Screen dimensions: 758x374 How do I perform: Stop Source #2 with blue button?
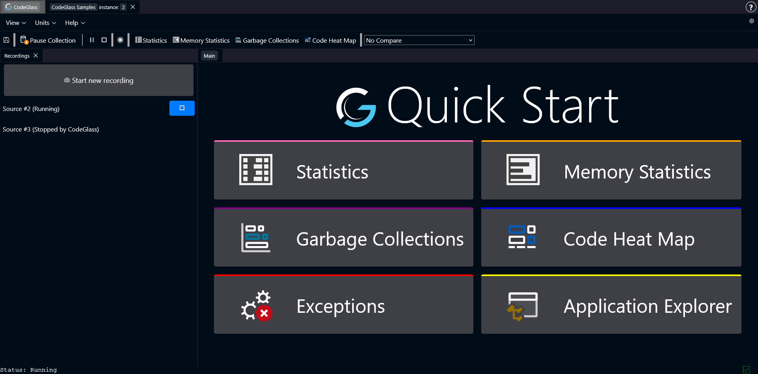click(182, 108)
